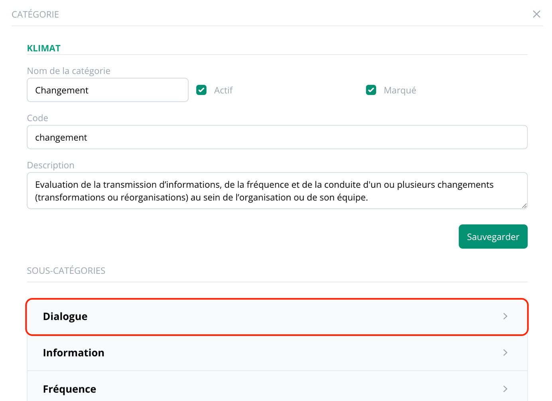This screenshot has width=552, height=401.
Task: Open the Dialogue sub-category row
Action: (277, 316)
